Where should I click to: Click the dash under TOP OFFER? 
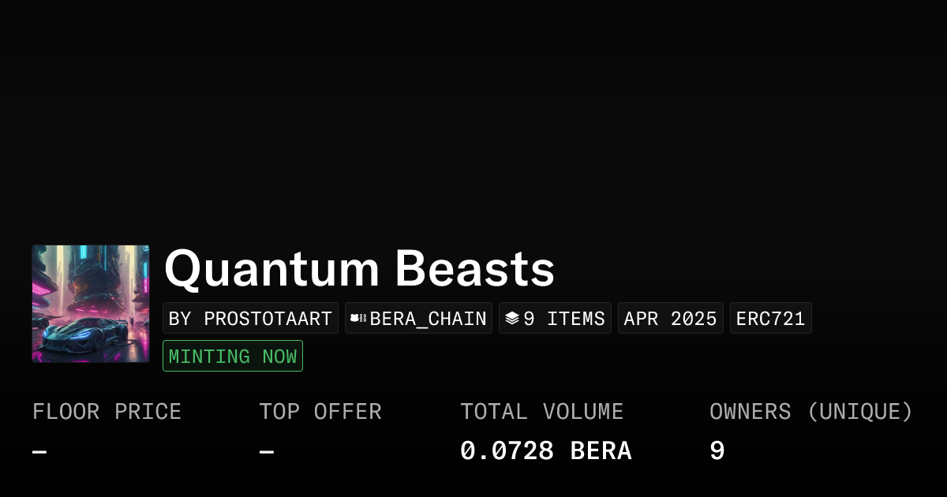[x=265, y=451]
